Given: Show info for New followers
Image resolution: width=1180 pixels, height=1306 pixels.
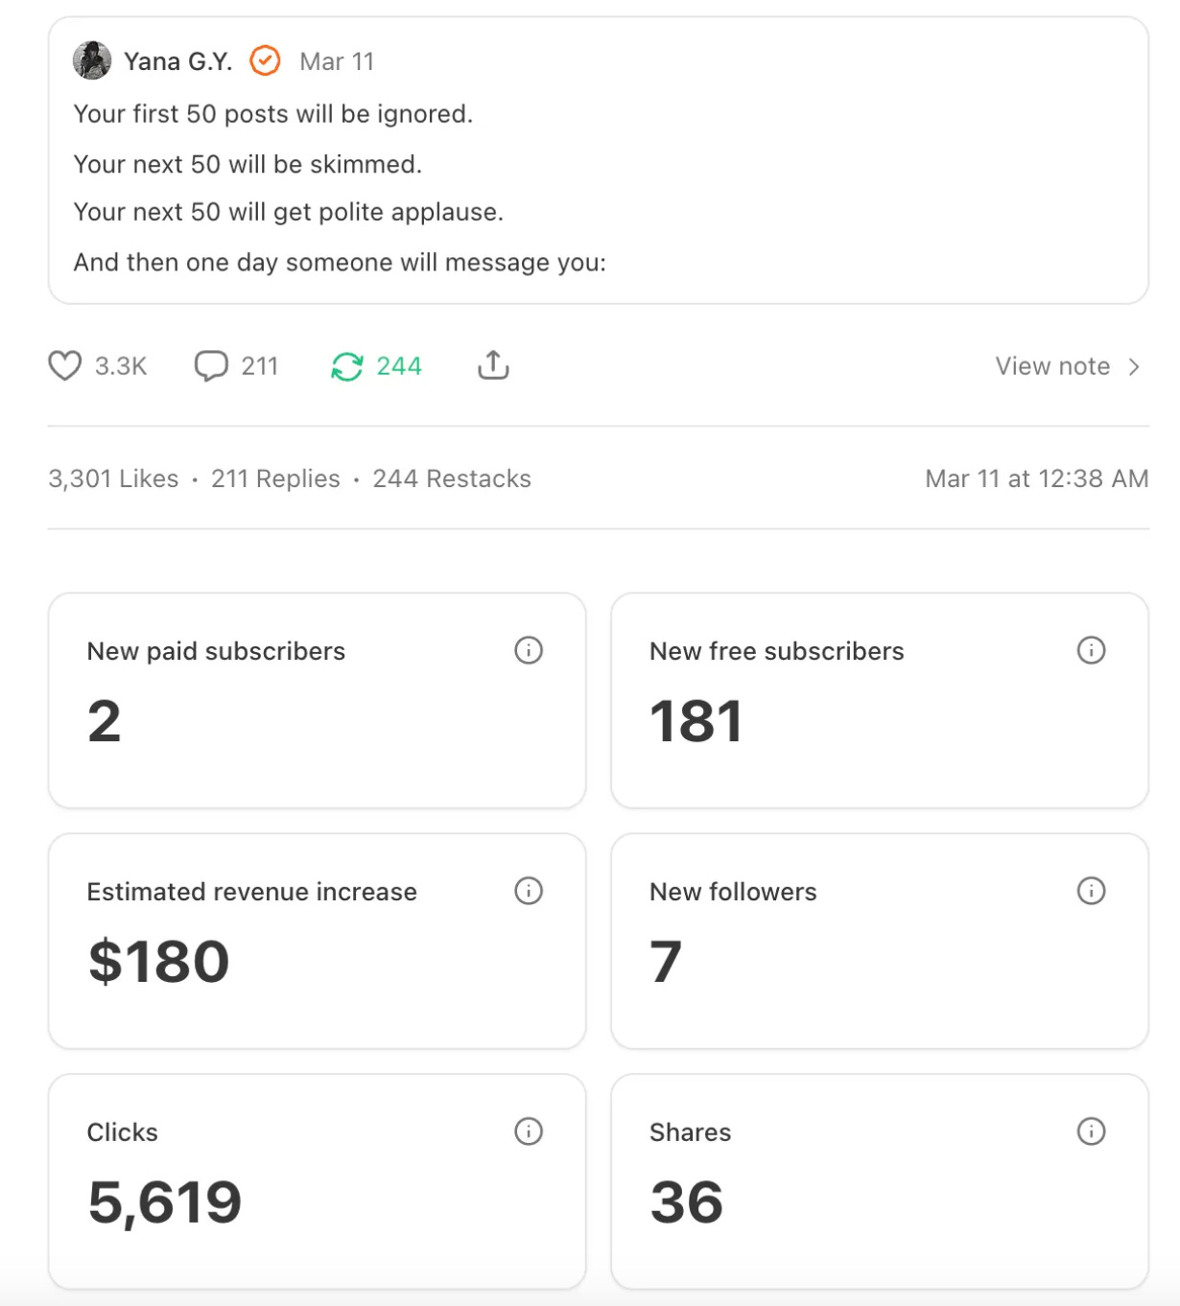Looking at the screenshot, I should click(1091, 891).
